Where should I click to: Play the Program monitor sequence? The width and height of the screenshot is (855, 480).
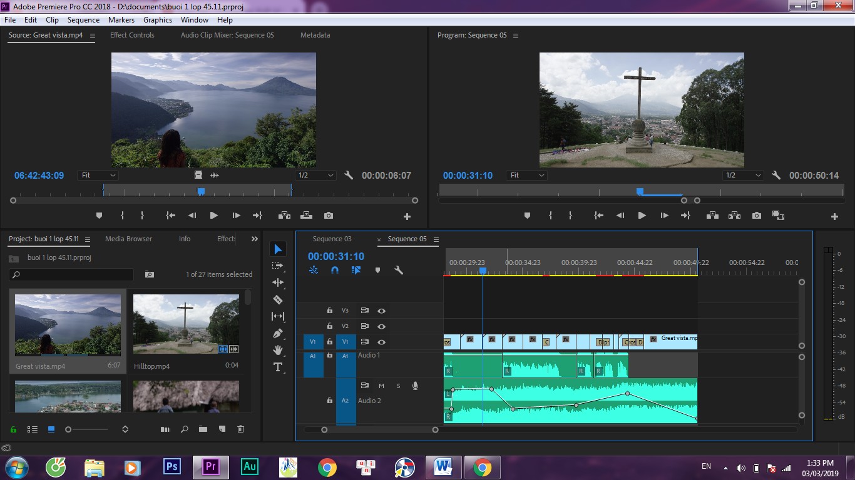(642, 216)
